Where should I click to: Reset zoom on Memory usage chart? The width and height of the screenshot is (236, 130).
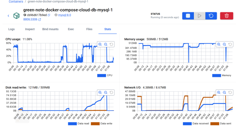[230, 44]
